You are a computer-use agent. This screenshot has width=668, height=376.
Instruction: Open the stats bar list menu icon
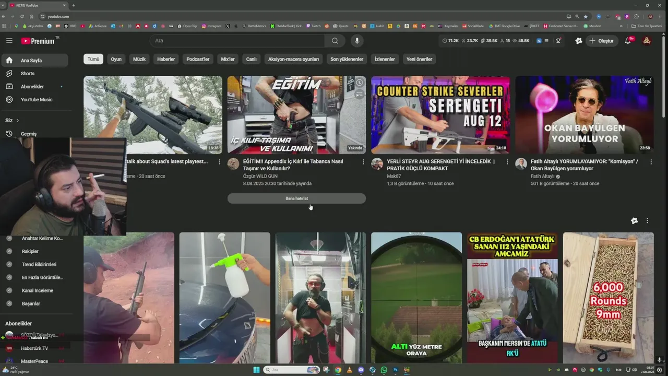546,41
